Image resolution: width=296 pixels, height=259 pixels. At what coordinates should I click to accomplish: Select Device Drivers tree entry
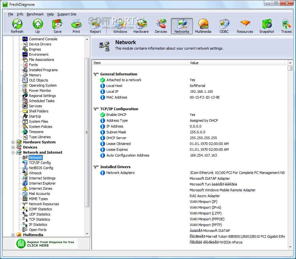[37, 44]
